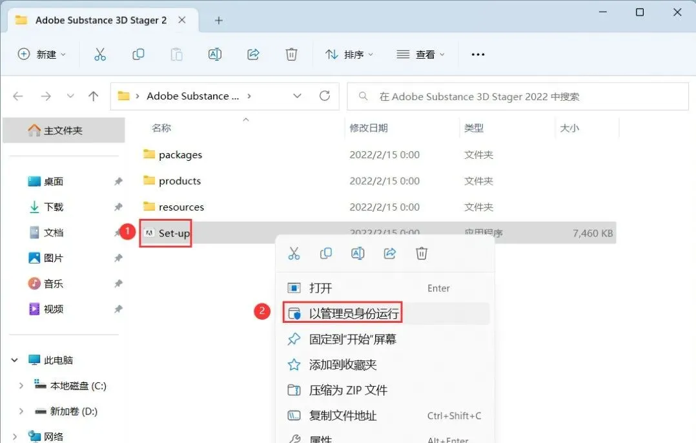Click the search magnifier icon

pos(363,96)
